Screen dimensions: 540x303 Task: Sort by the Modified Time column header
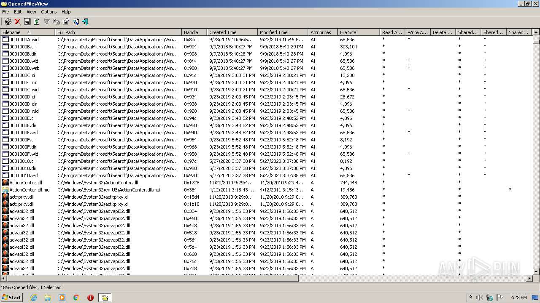pyautogui.click(x=283, y=32)
